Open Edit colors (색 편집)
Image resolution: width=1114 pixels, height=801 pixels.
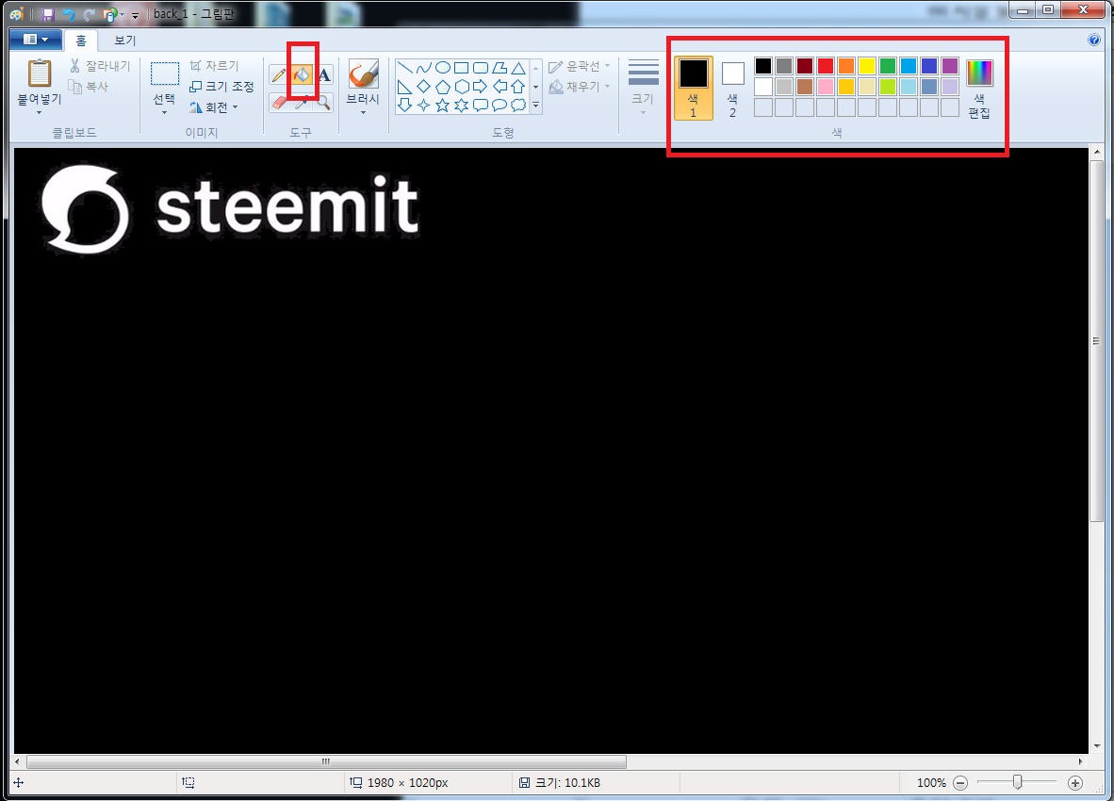(980, 88)
